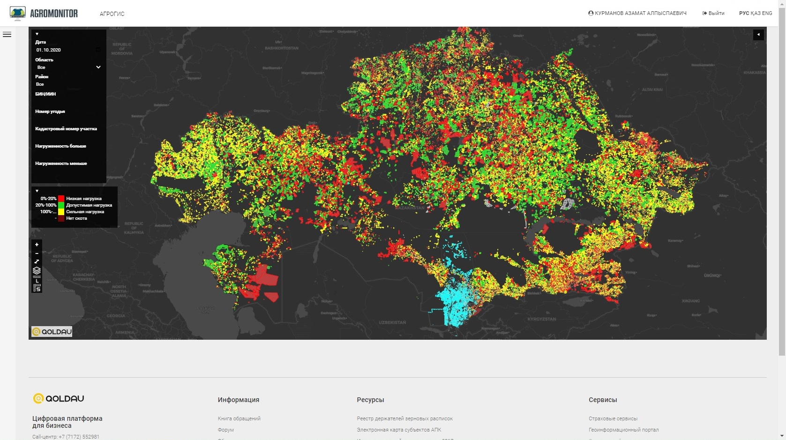Open the Область dropdown
786x440 pixels.
point(68,67)
